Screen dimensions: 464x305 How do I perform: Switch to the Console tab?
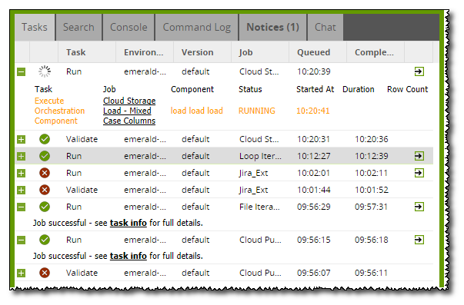tap(129, 27)
